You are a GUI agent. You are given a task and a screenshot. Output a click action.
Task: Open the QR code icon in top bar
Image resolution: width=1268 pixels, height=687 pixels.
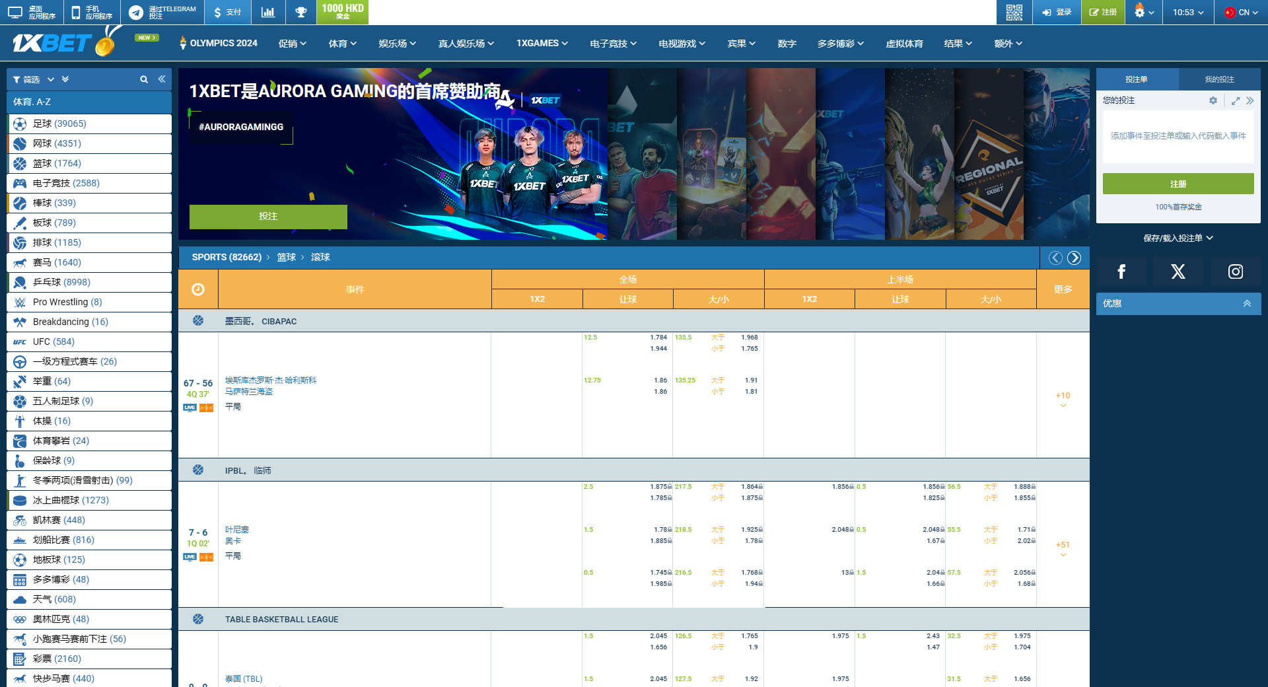click(x=1014, y=12)
